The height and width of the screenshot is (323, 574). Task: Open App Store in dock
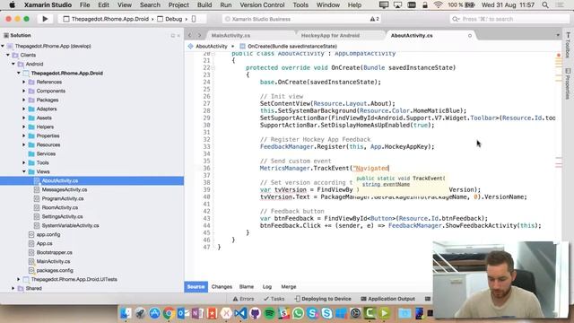pos(154,313)
